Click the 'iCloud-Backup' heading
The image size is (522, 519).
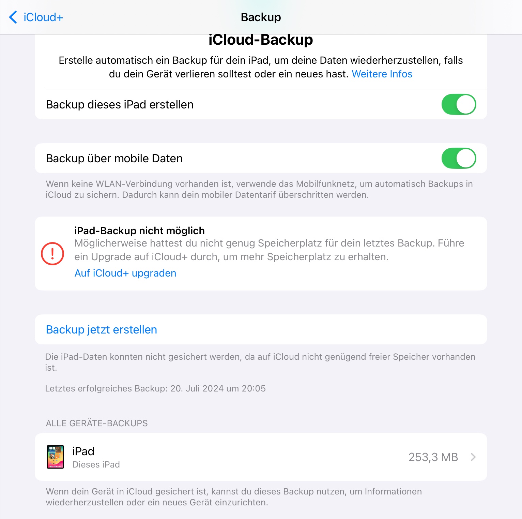click(261, 40)
